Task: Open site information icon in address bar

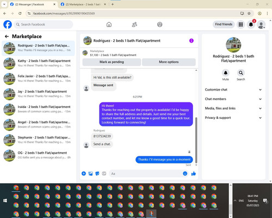Action: [x=29, y=13]
